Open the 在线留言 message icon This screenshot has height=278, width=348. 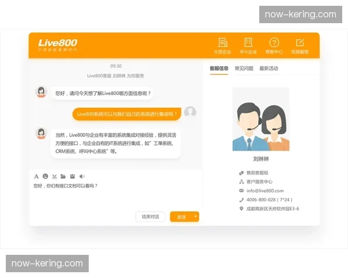point(300,46)
